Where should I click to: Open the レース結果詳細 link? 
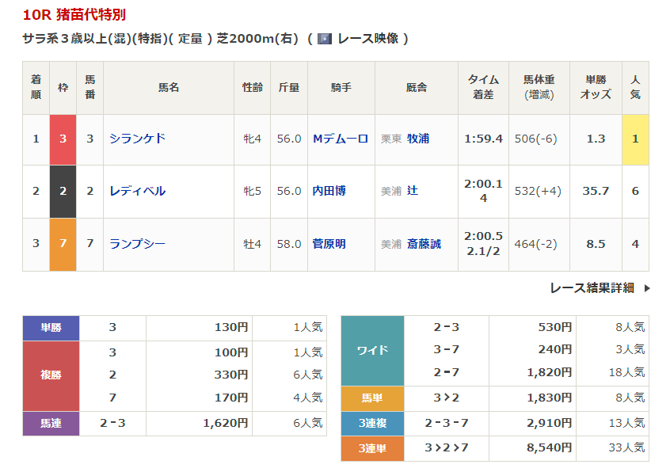point(592,288)
